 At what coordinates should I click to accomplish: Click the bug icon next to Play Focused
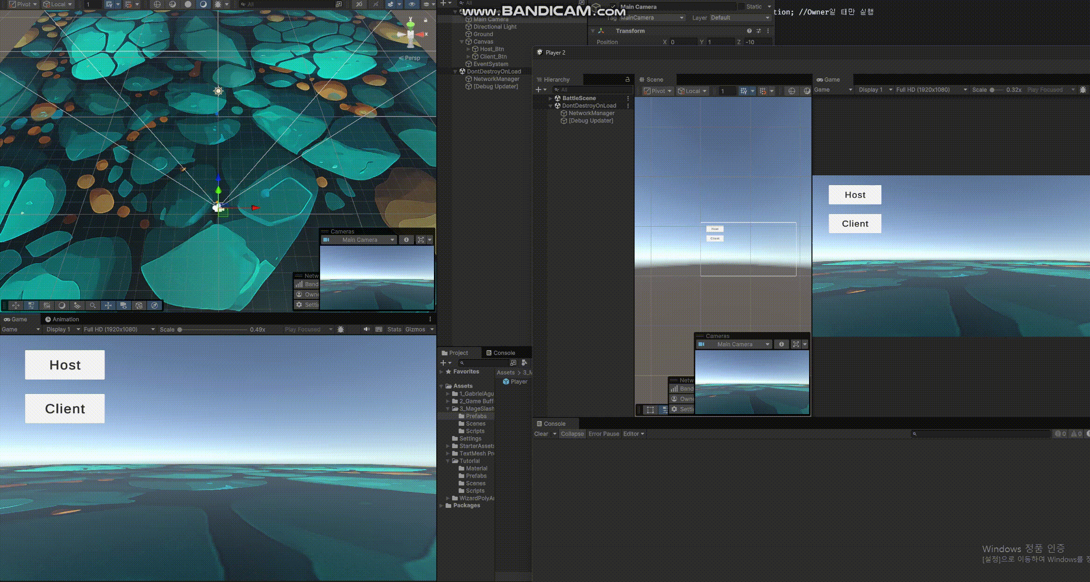coord(341,329)
